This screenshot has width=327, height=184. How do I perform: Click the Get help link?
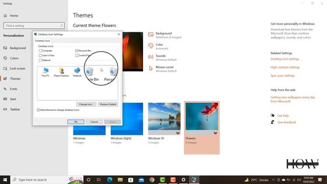point(283,116)
